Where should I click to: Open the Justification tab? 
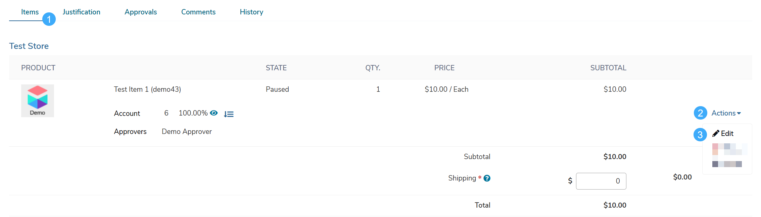(82, 12)
